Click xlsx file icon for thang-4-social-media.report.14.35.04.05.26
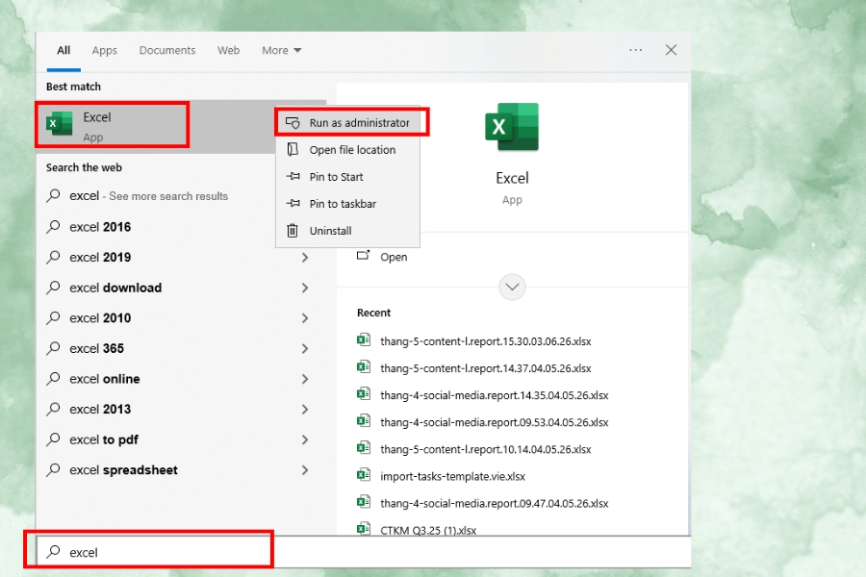Image resolution: width=866 pixels, height=577 pixels. tap(364, 394)
